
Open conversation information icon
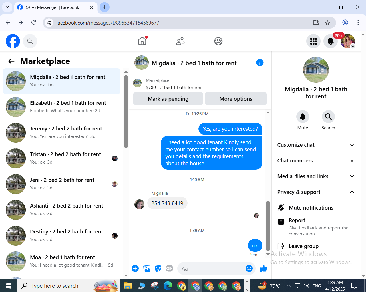pyautogui.click(x=260, y=63)
